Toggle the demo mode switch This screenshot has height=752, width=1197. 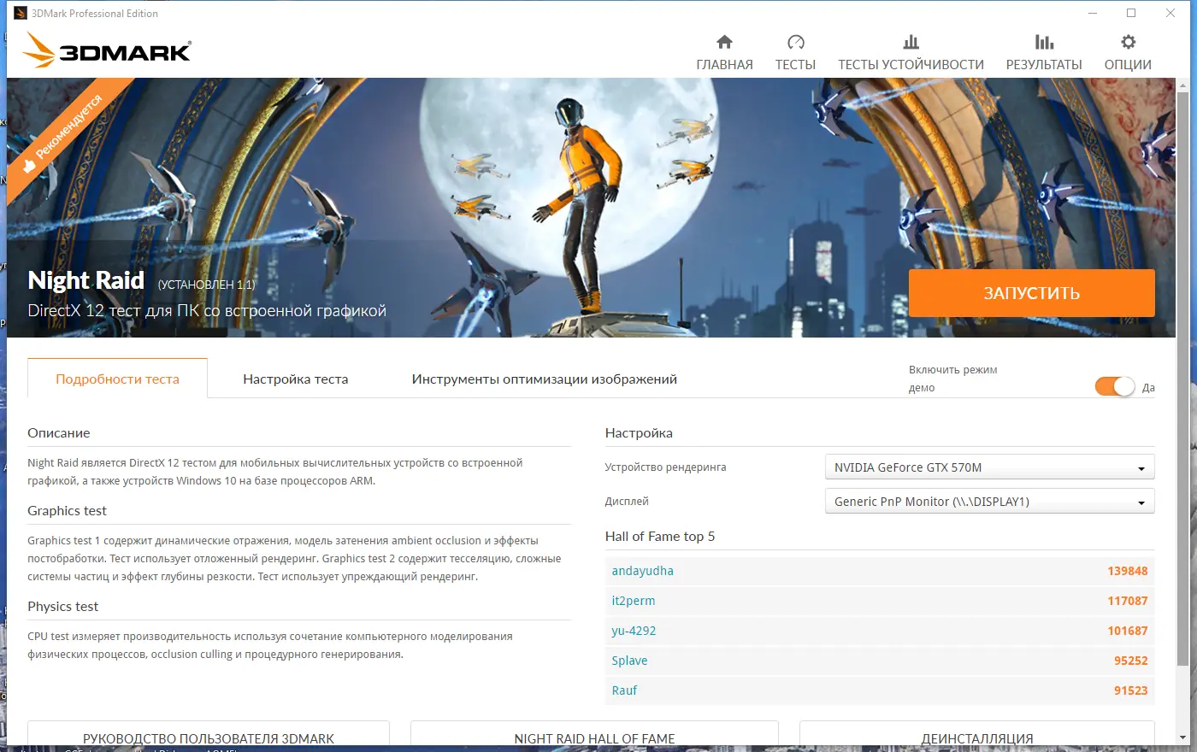(1115, 386)
